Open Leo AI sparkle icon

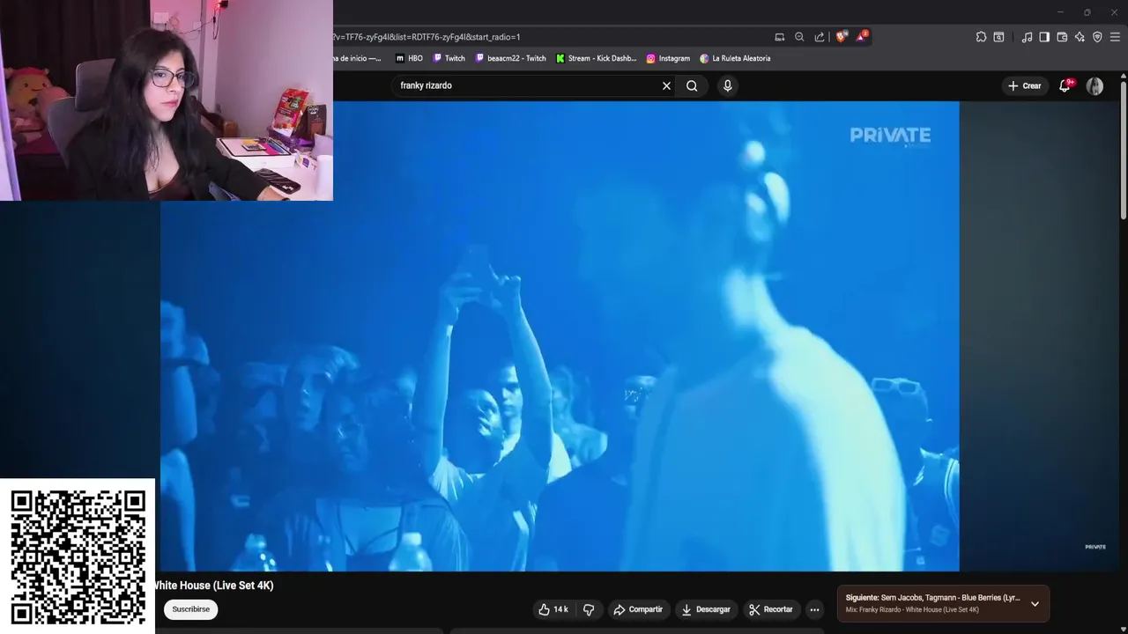[x=1080, y=37]
